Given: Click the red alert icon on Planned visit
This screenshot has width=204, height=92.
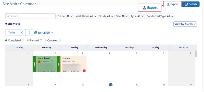Looking at the screenshot, I should (84, 71).
